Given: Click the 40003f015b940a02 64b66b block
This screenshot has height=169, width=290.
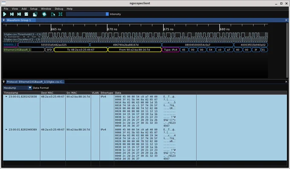Looking at the screenshot, I should point(251,45).
